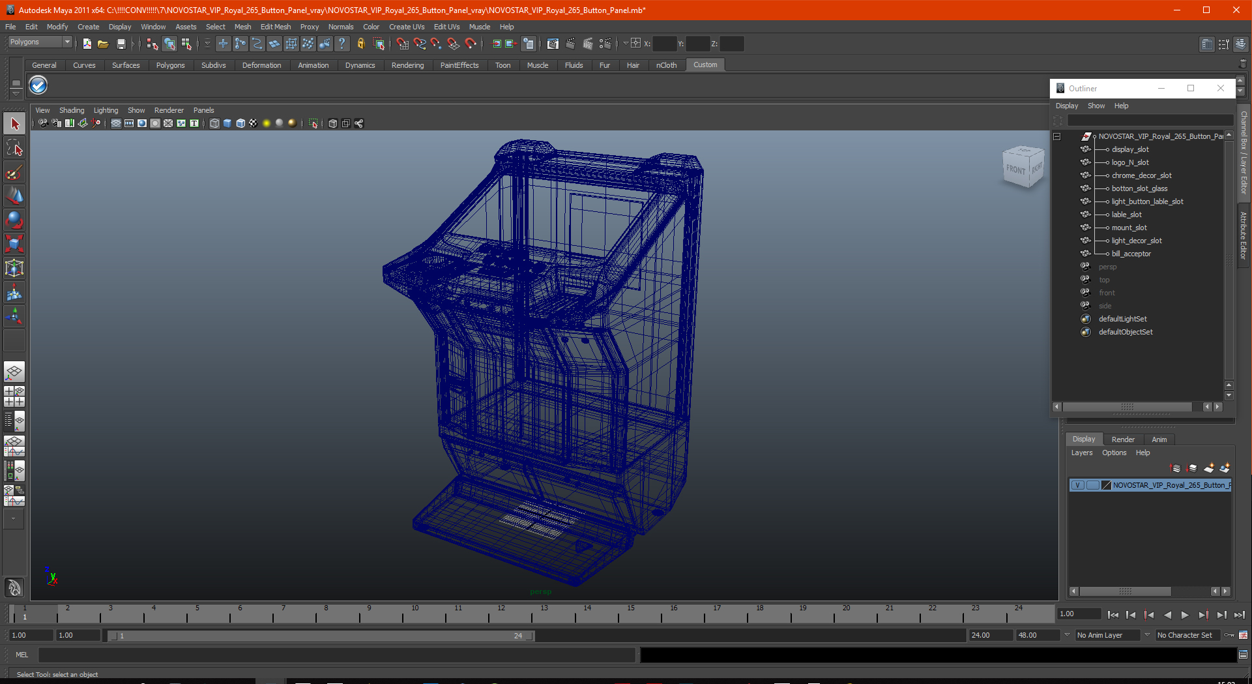This screenshot has height=684, width=1252.
Task: Toggle textured display checker icon
Action: click(253, 123)
